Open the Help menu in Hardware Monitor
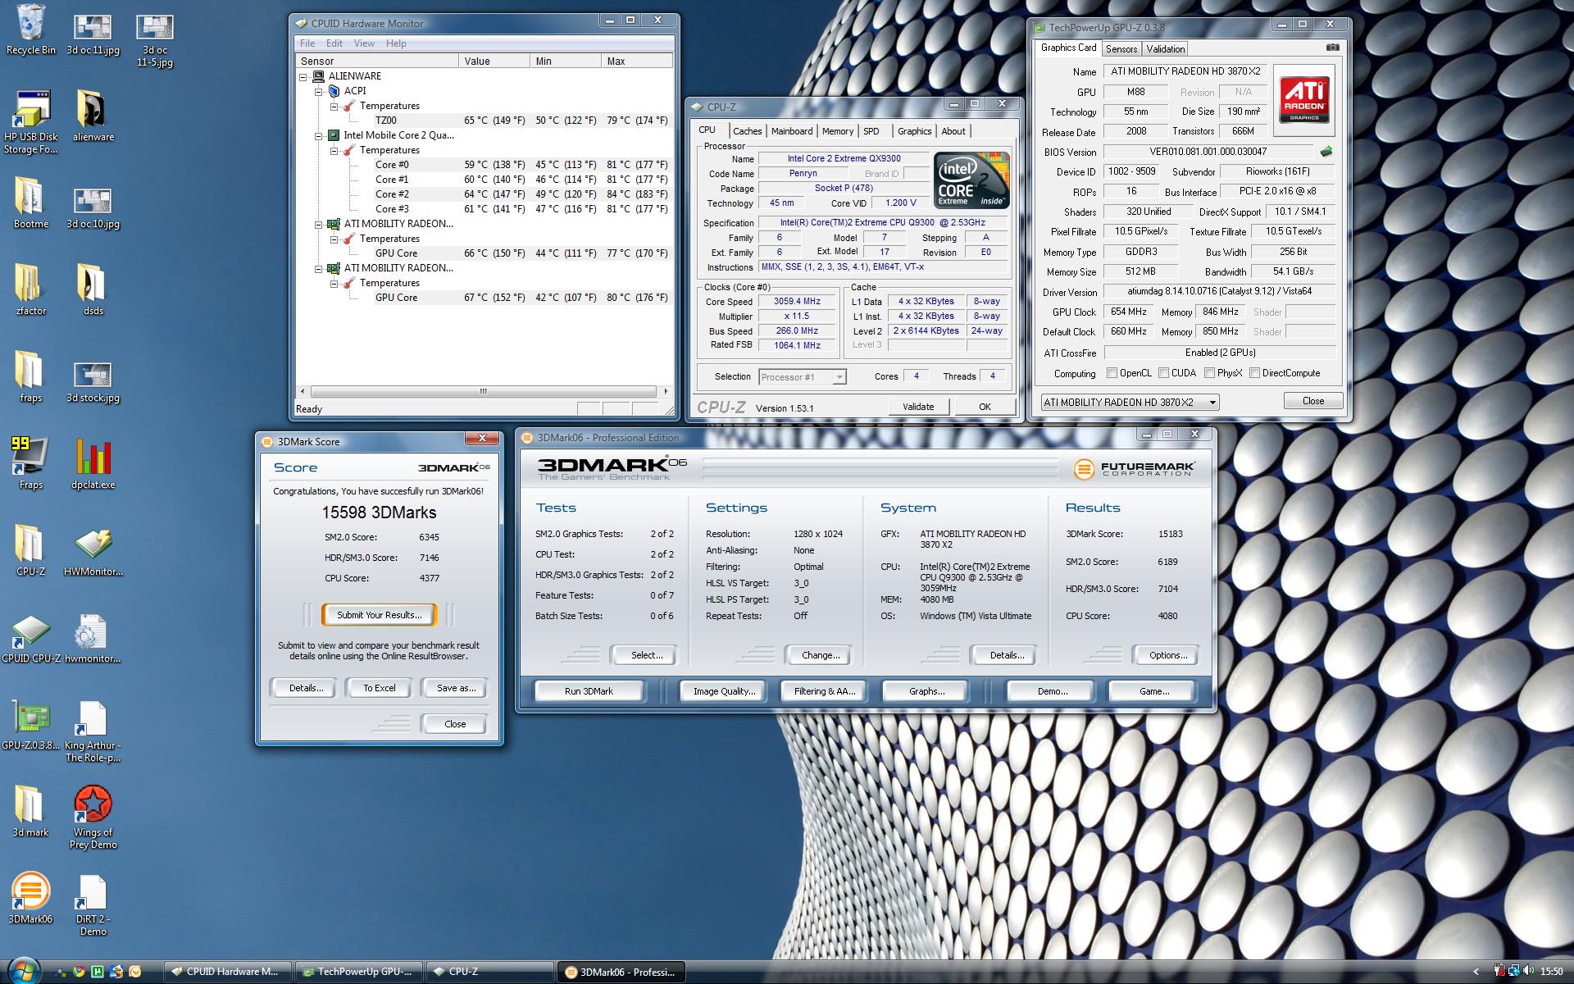Screen dimensions: 1574x984 [x=396, y=43]
